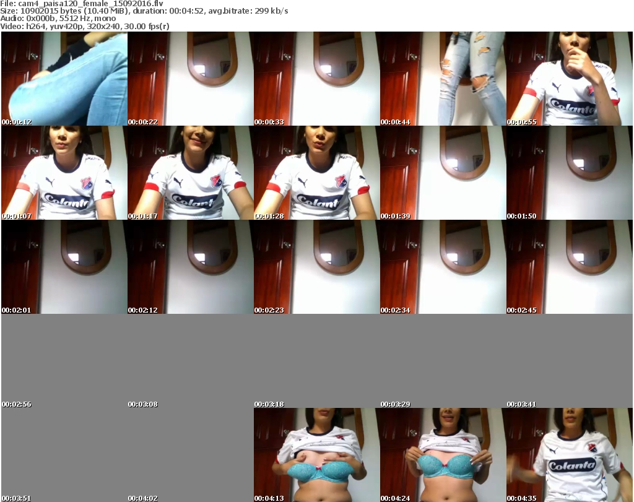Open the frame stamped 00:00:55
This screenshot has height=502, width=634.
point(570,79)
